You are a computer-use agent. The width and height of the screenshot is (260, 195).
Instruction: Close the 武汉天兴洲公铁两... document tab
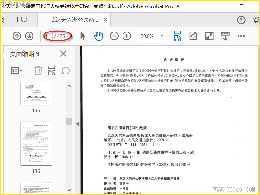coord(105,19)
